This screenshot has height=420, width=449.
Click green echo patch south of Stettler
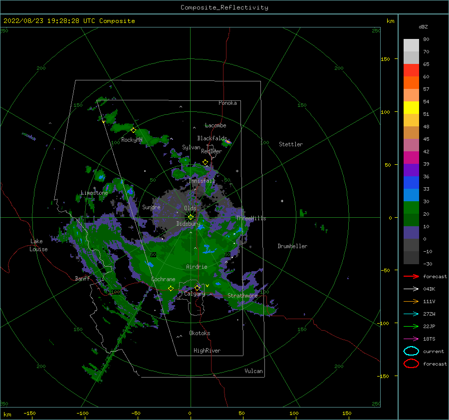pyautogui.click(x=303, y=213)
